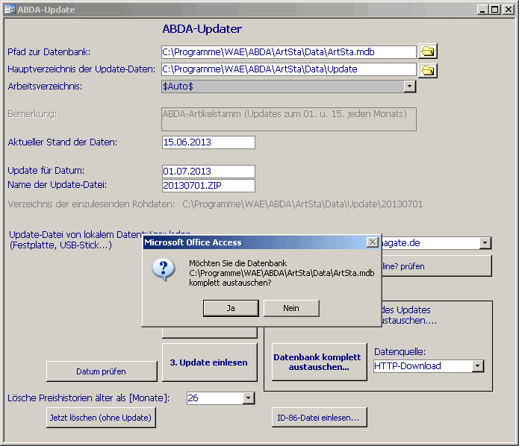Click the ABDA-Update title bar form icon
Image resolution: width=519 pixels, height=446 pixels.
pyautogui.click(x=10, y=10)
